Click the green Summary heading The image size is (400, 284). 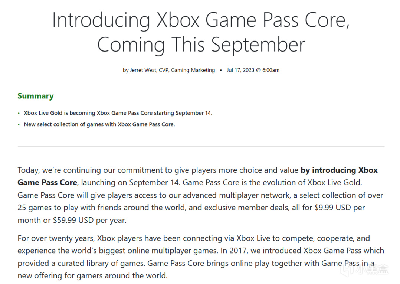pyautogui.click(x=36, y=96)
